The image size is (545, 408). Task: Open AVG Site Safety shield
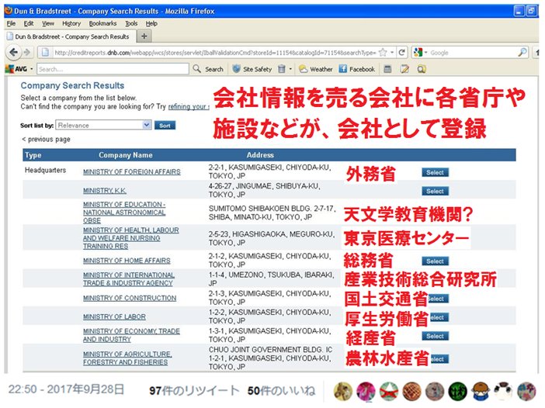click(252, 69)
